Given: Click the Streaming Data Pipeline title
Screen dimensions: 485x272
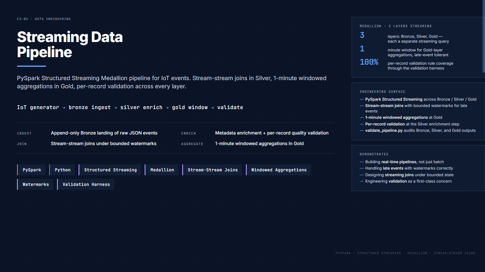Looking at the screenshot, I should point(70,44).
